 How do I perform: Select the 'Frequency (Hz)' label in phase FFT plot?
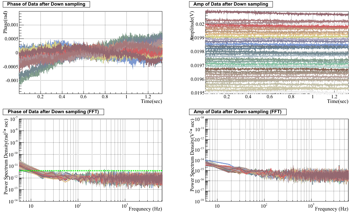(x=145, y=209)
